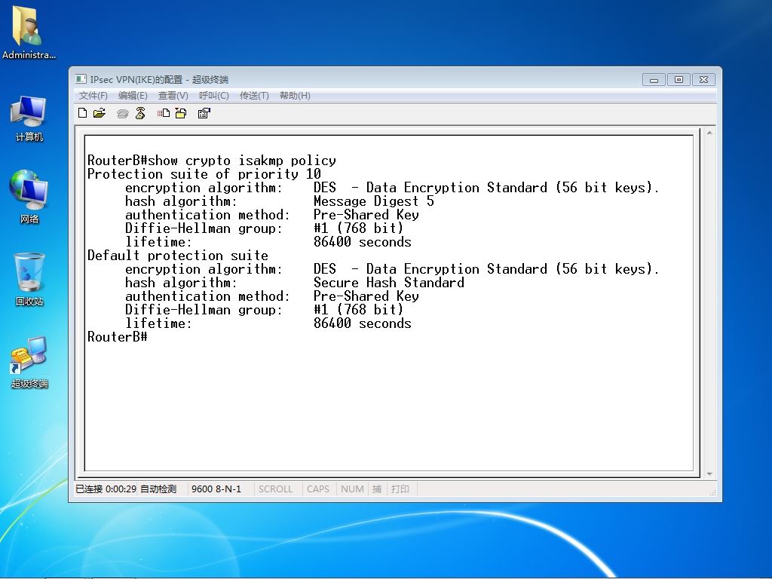772x579 pixels.
Task: Click the Properties toolbar icon
Action: coord(204,113)
